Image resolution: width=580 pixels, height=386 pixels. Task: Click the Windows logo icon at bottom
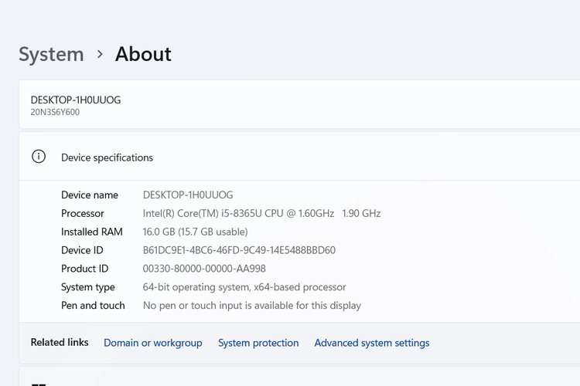tap(39, 384)
